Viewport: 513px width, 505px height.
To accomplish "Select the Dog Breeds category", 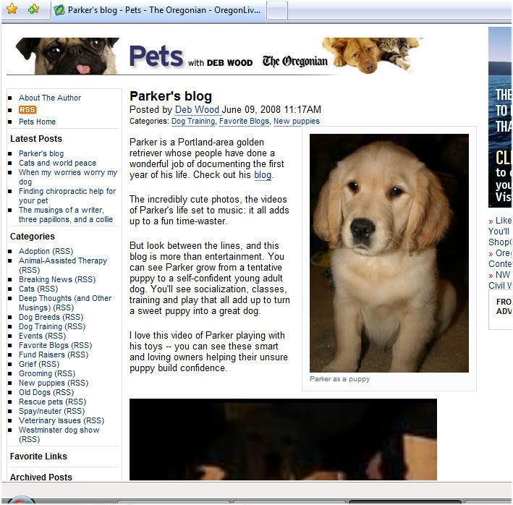I will [x=39, y=317].
